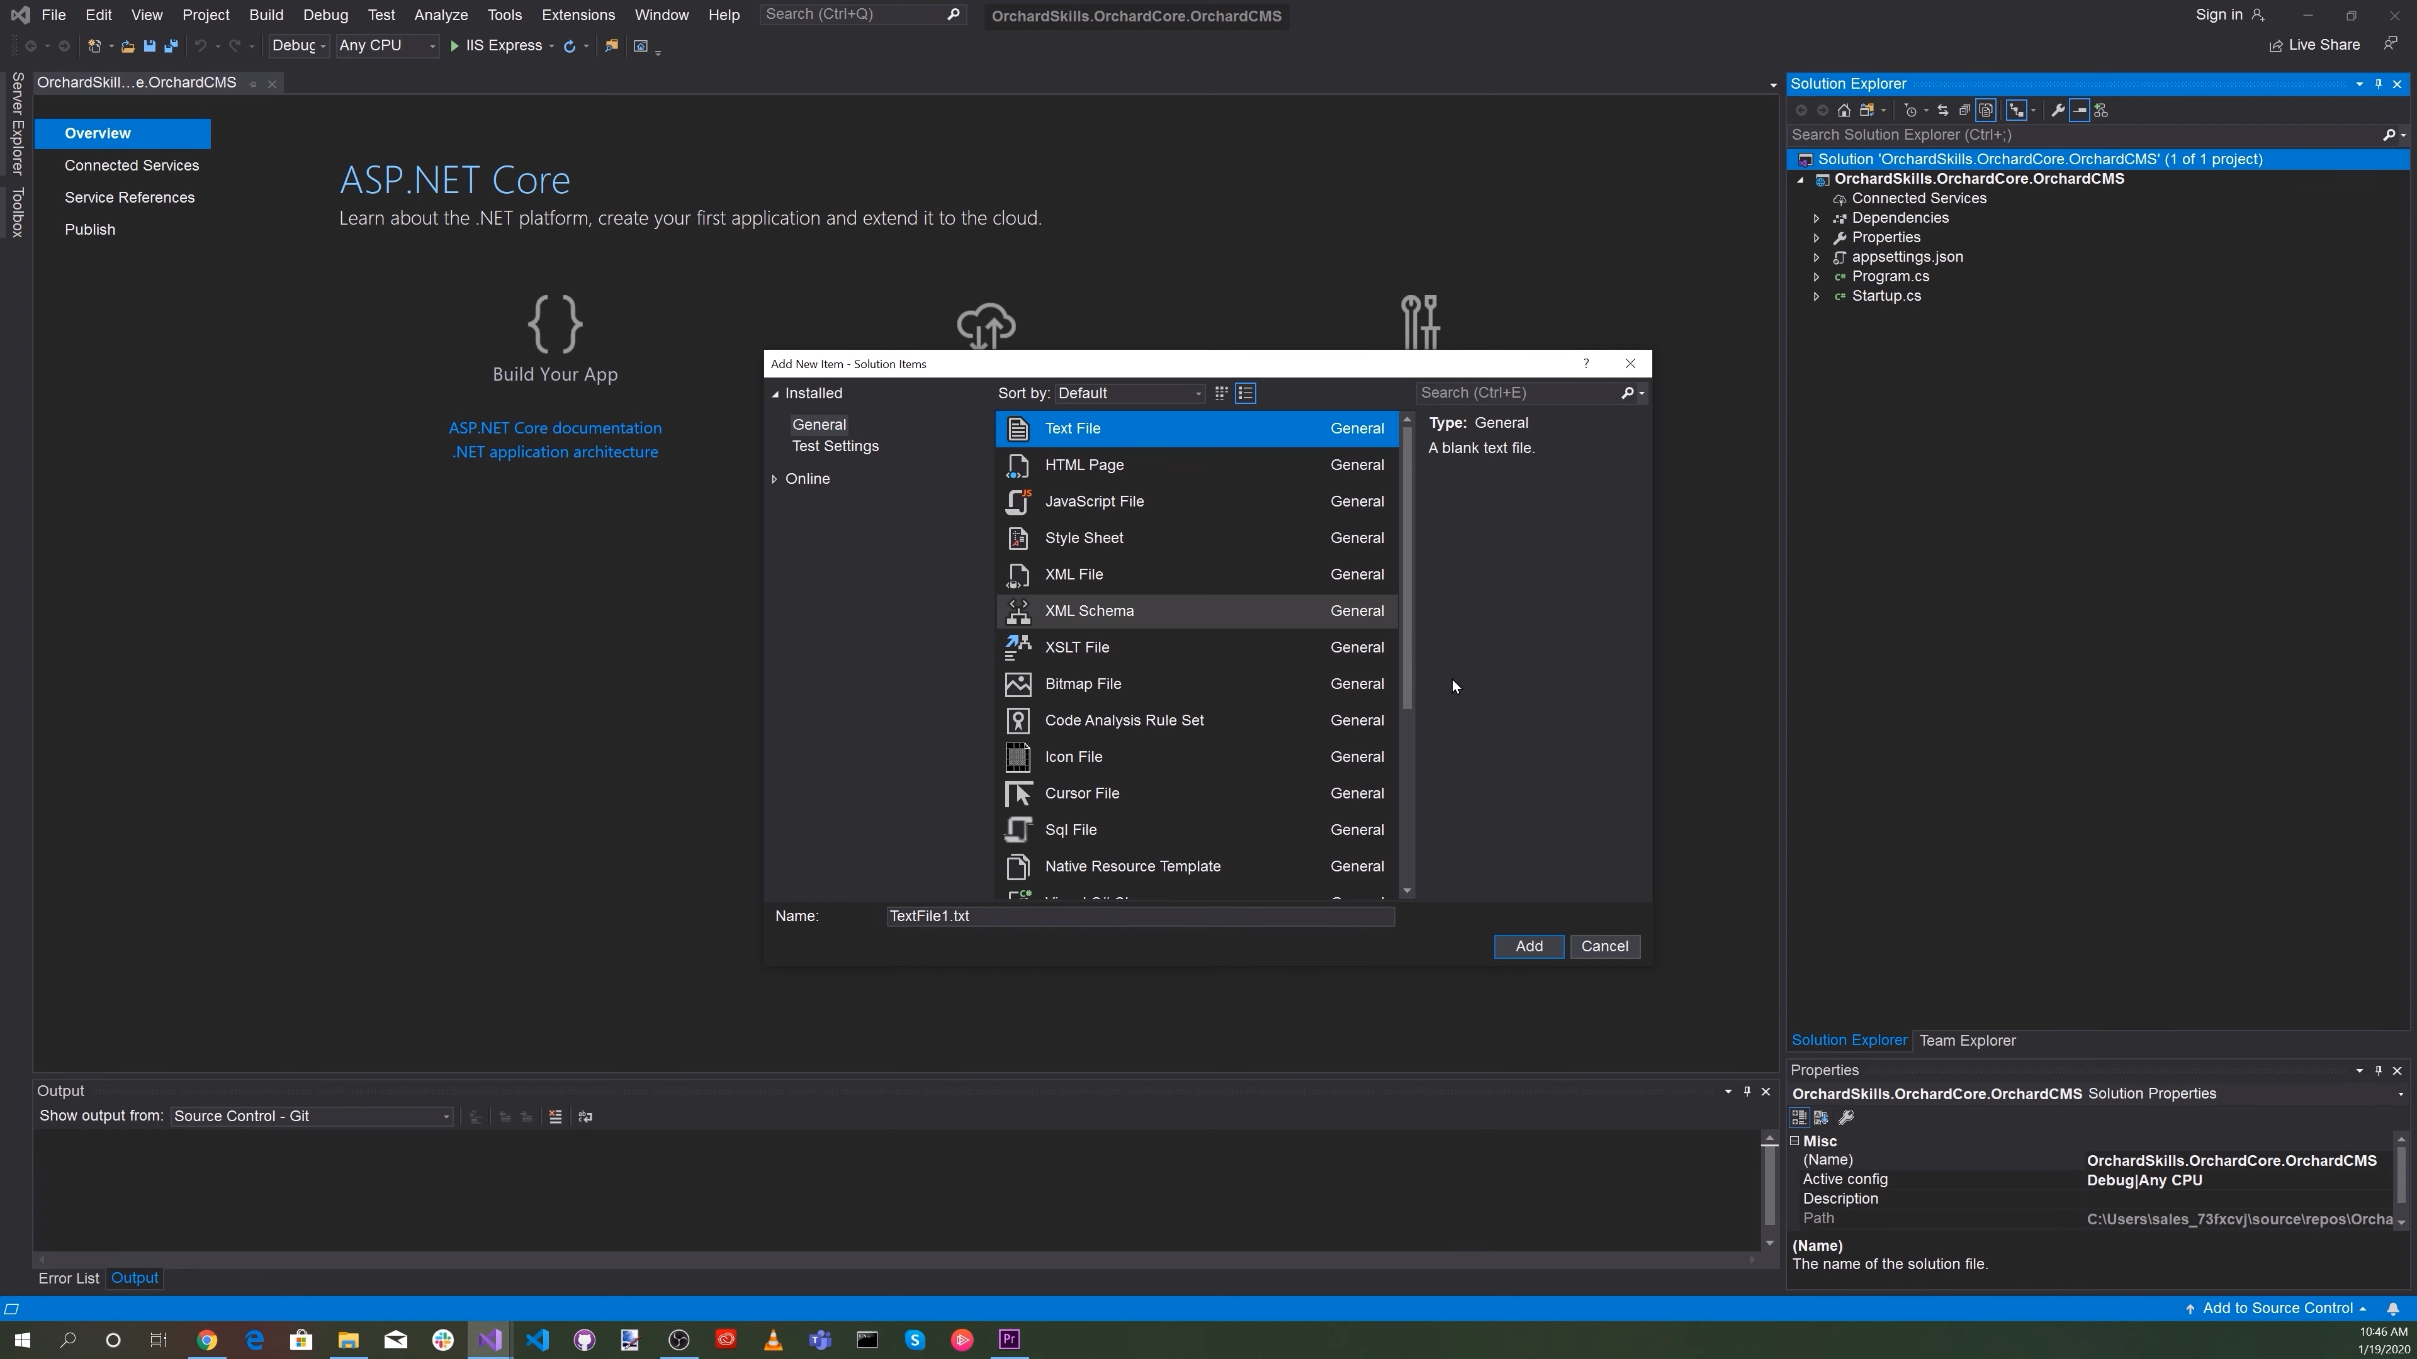
Task: Switch to Team Explorer tab
Action: coord(1968,1041)
